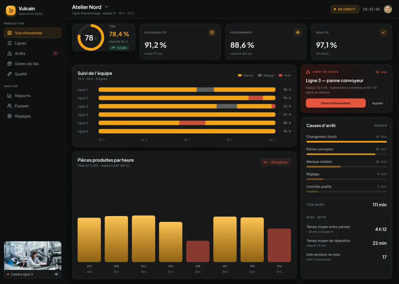Toggle visibility of Caméra ligne 3

point(56,274)
